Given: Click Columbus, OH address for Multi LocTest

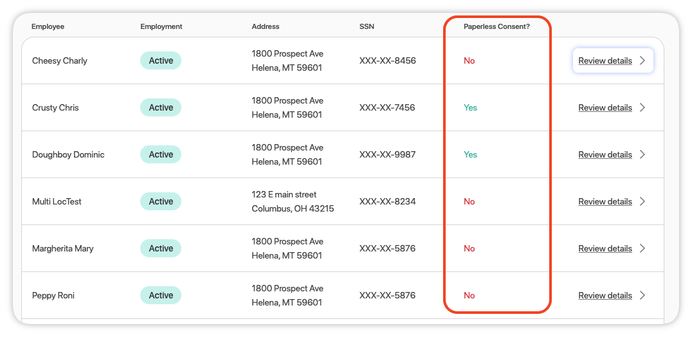Looking at the screenshot, I should [x=293, y=209].
